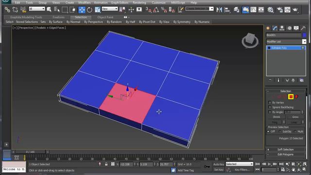Enable the By Angle checkbox
Screen dimensions: 311x175
point(270,112)
